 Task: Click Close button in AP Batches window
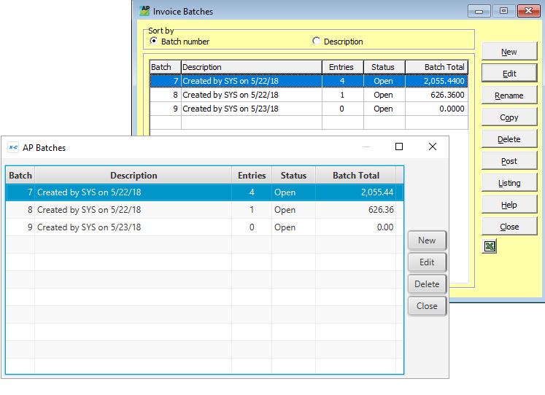(427, 306)
